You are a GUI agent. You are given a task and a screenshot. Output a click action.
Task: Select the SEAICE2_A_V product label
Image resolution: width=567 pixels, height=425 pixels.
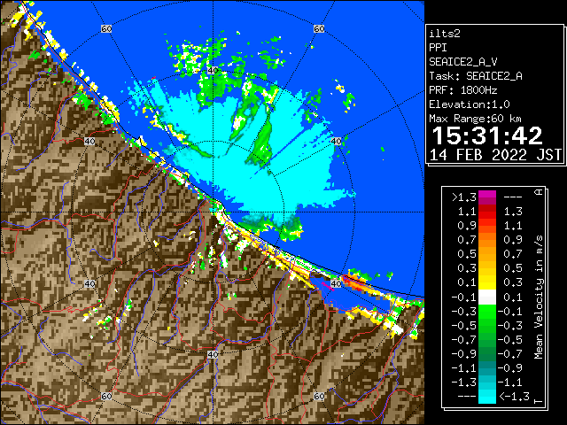point(463,62)
